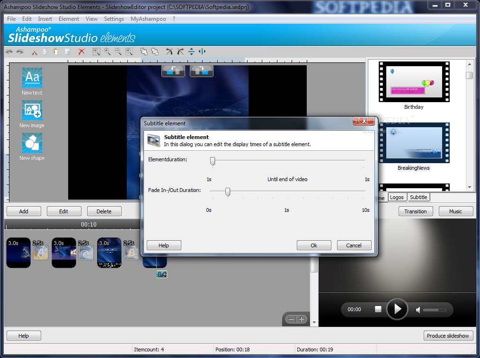Click the Cut scissors icon

pos(34,52)
